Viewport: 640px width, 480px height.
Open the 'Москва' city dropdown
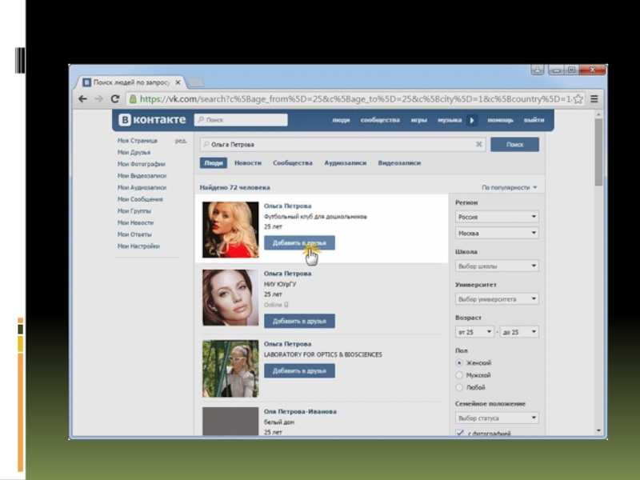497,233
